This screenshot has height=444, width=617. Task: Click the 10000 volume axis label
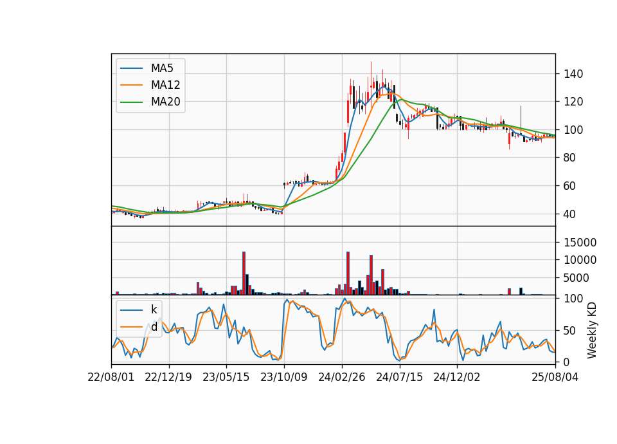tap(580, 260)
